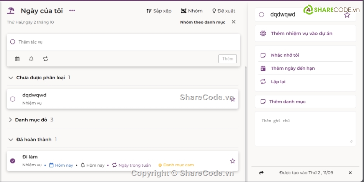Screen dimensions: 364x182
Task: Click Thêm ngày đến hạn
Action: click(x=293, y=68)
